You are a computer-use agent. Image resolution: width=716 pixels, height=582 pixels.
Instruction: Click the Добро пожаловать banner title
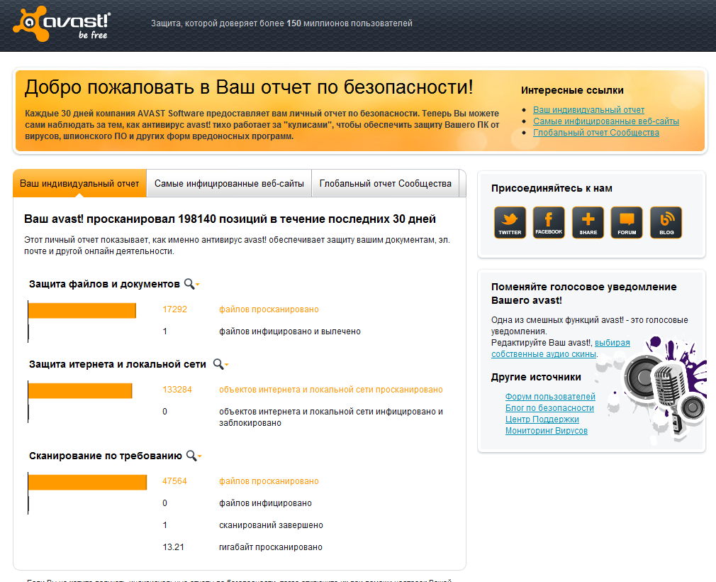pos(249,87)
